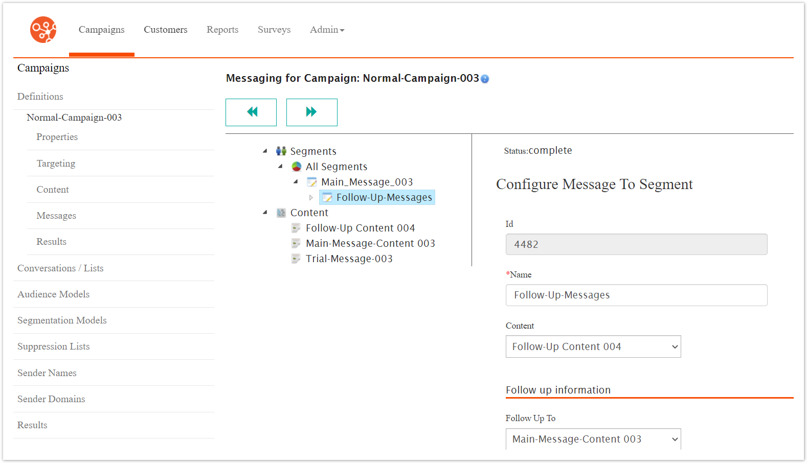Open the Content dropdown showing Follow-Up Content 004
The height and width of the screenshot is (463, 807).
click(593, 346)
